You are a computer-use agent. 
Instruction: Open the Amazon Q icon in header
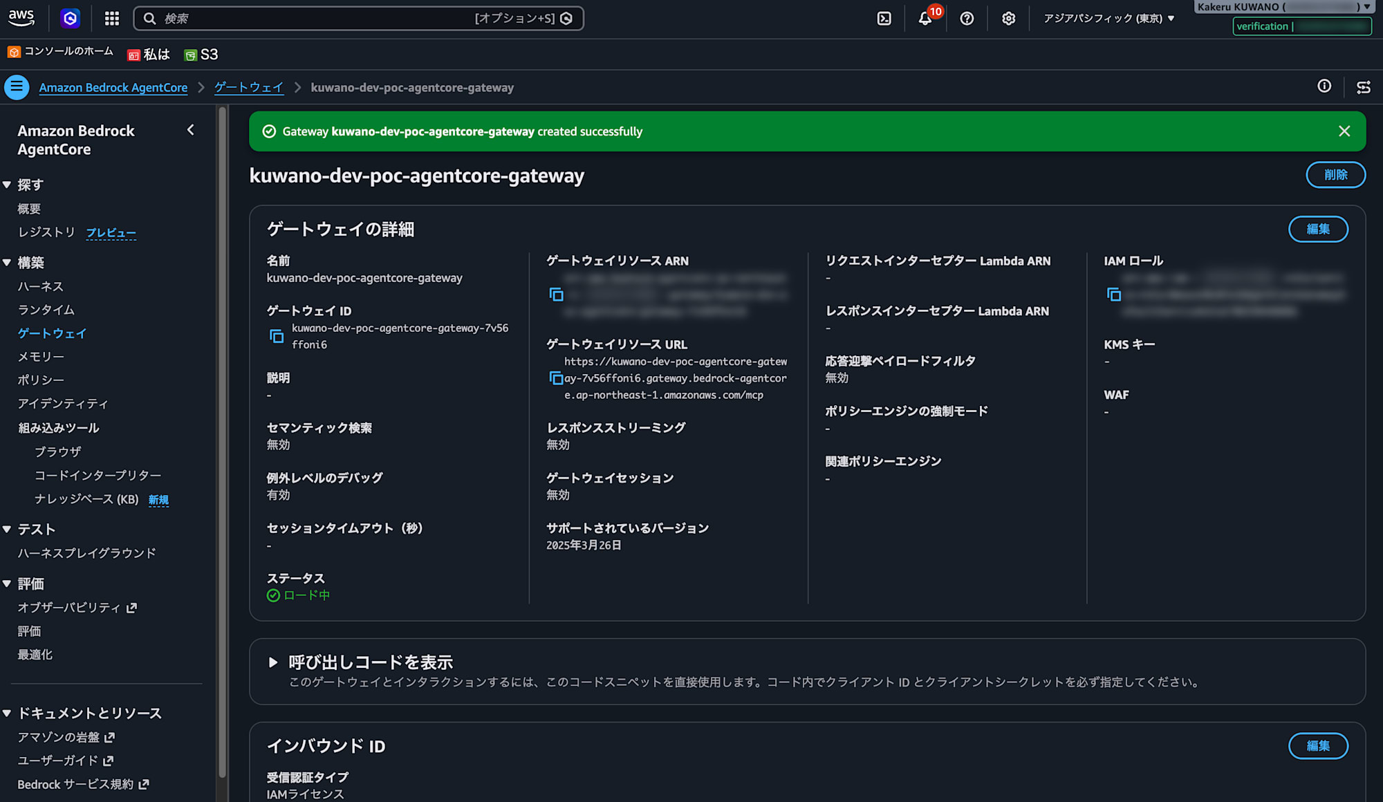coord(71,19)
